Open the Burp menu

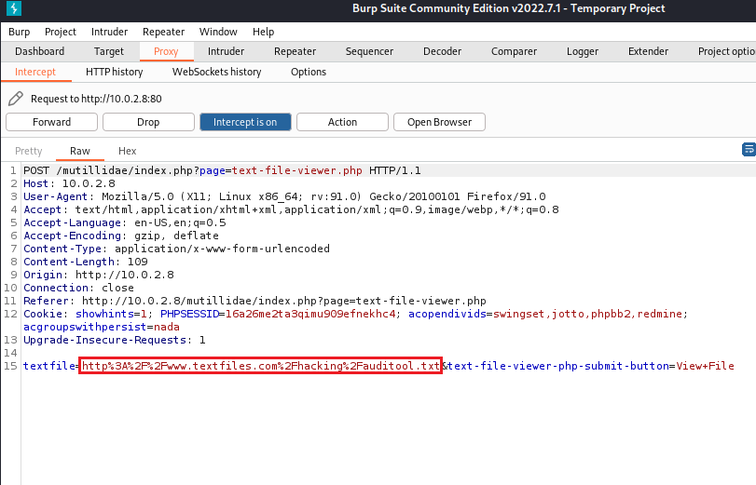point(20,32)
